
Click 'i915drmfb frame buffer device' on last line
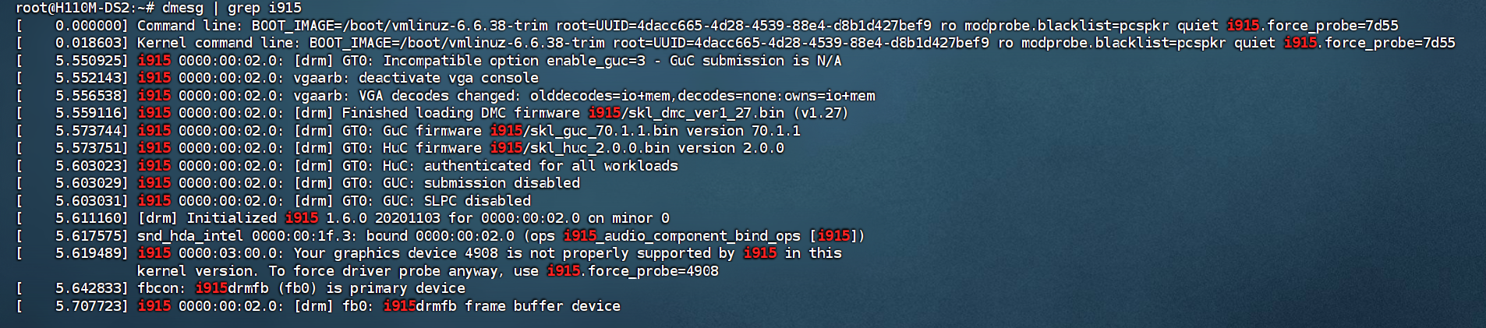coord(501,306)
